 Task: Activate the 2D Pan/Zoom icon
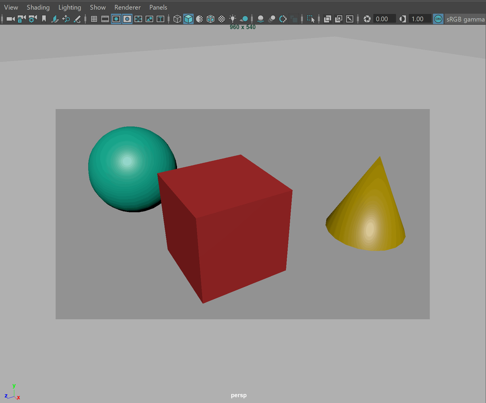click(x=66, y=19)
